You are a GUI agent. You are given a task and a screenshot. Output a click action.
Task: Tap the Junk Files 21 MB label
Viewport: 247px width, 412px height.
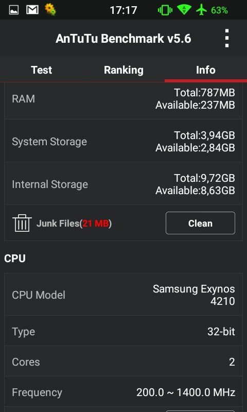pyautogui.click(x=74, y=224)
